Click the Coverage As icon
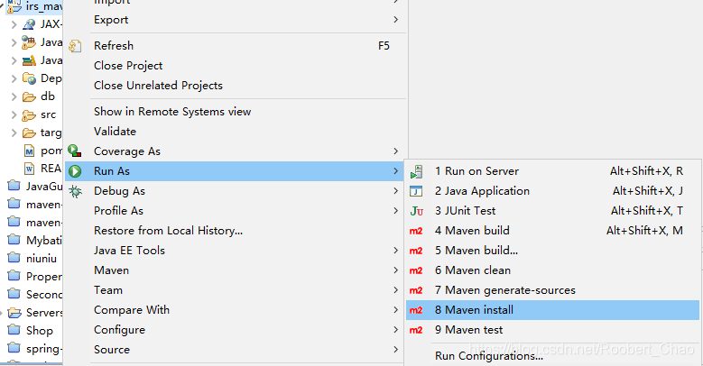Image resolution: width=703 pixels, height=366 pixels. pos(74,151)
